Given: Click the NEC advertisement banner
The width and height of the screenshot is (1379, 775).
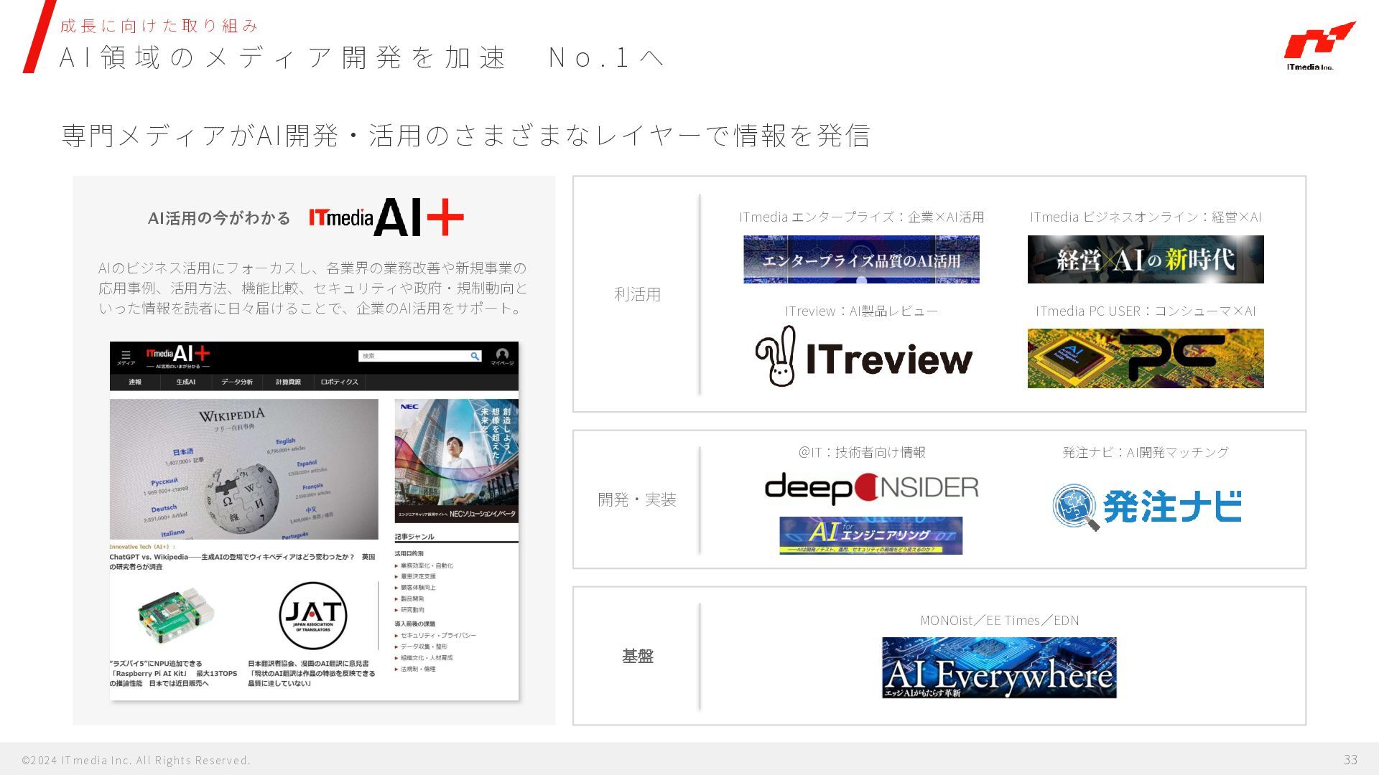Looking at the screenshot, I should [x=456, y=461].
